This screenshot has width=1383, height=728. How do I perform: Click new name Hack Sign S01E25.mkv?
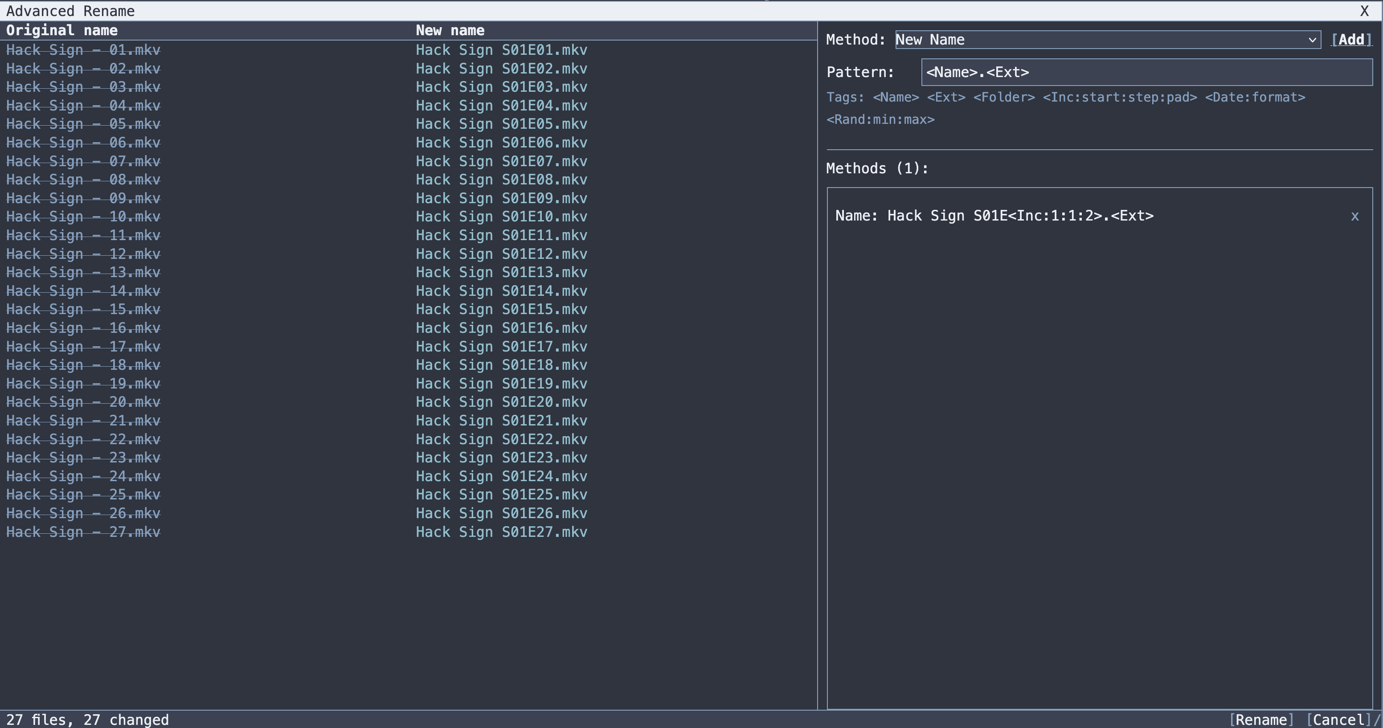click(501, 495)
